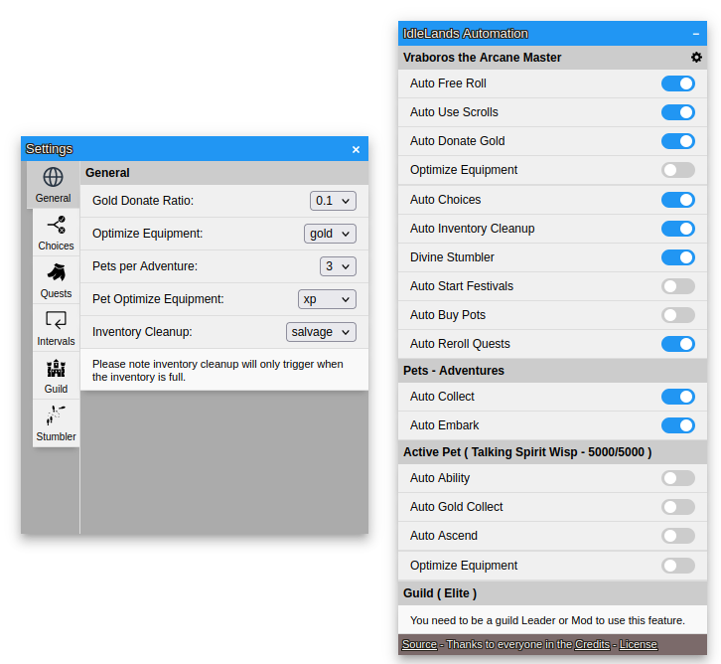Open the Source link in footer
Viewport: 721px width, 664px height.
(419, 645)
